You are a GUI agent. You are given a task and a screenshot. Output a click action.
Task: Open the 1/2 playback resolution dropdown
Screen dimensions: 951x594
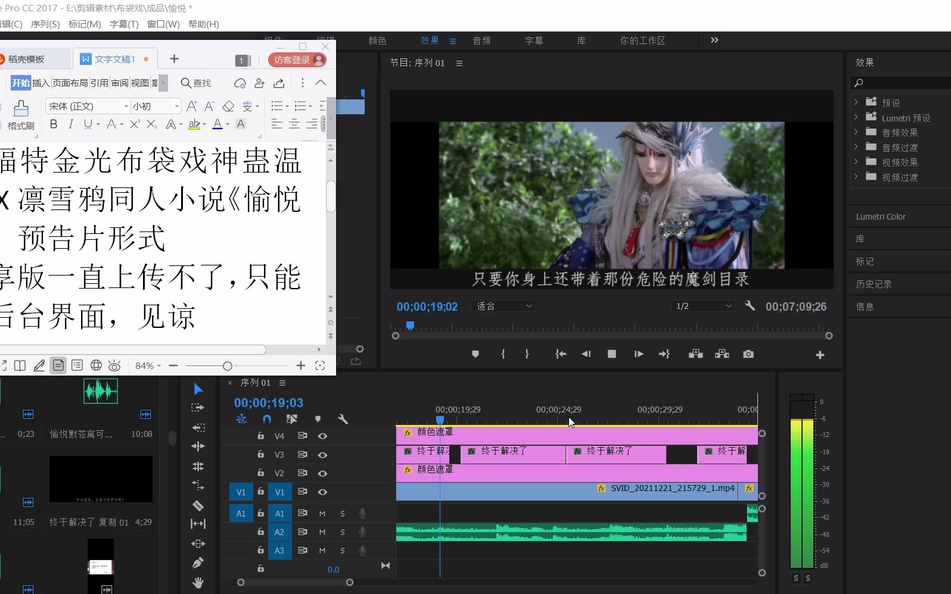703,306
